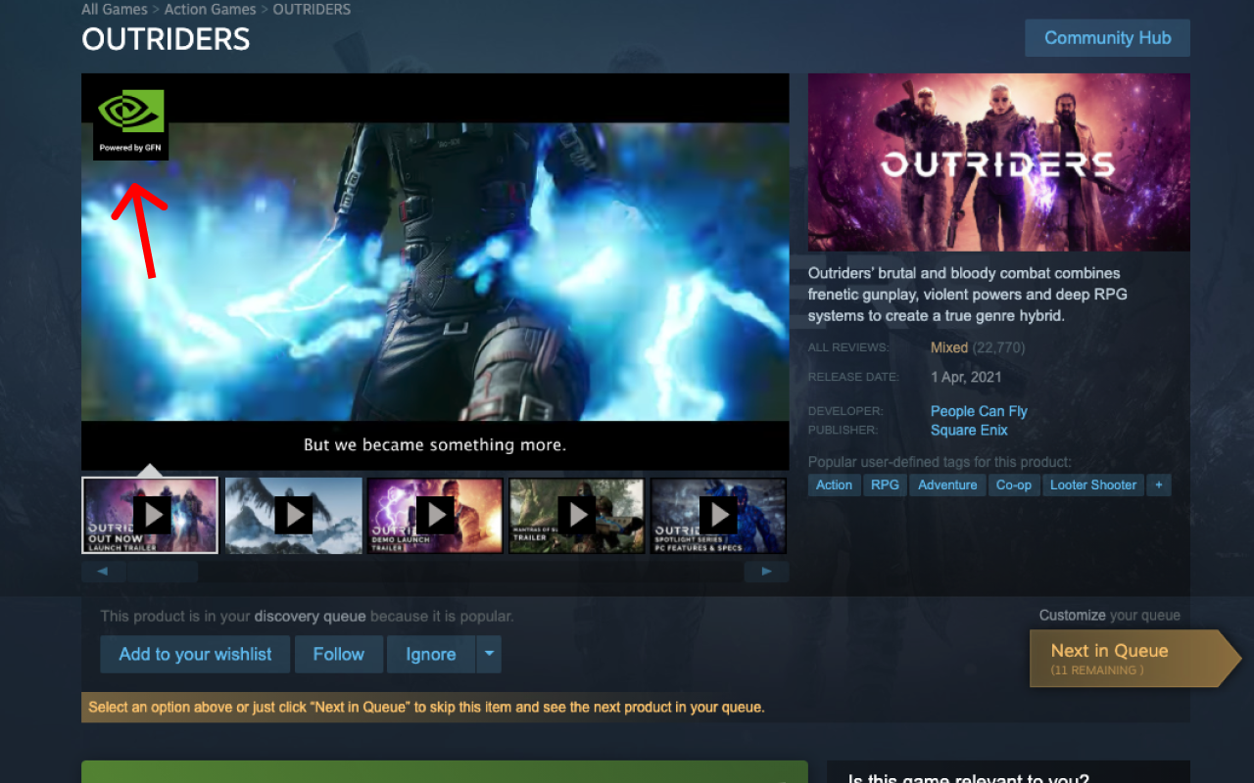The image size is (1254, 783).
Task: Click the left arrow of thumbnail strip
Action: (x=103, y=572)
